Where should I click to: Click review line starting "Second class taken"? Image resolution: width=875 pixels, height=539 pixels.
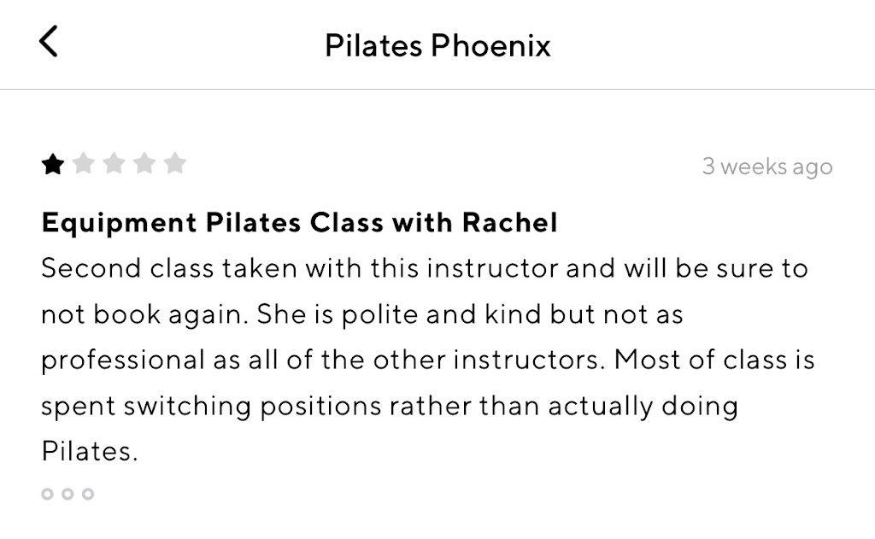click(424, 268)
